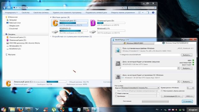Click the search magnifier in Explorer

[155, 8]
